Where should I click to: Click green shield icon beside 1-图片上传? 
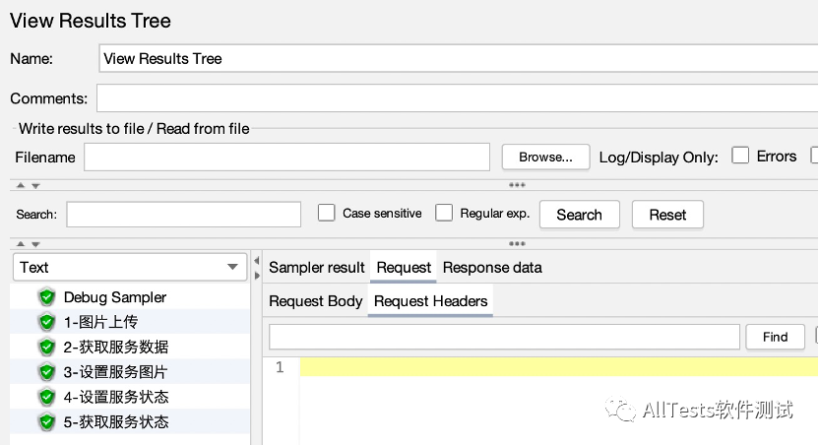coord(46,322)
